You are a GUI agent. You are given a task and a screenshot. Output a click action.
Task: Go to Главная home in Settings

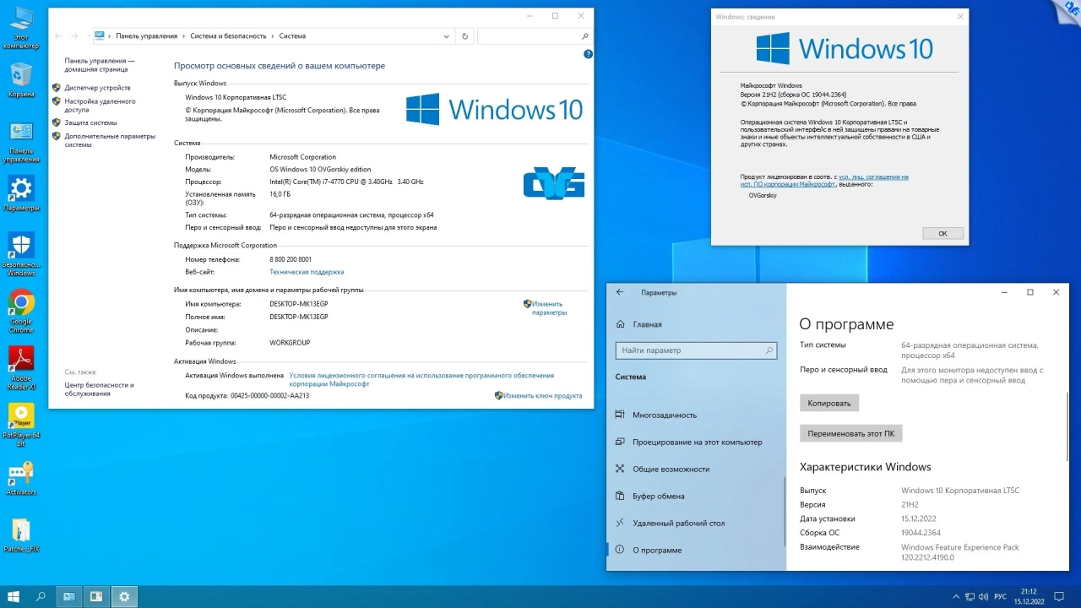(639, 324)
